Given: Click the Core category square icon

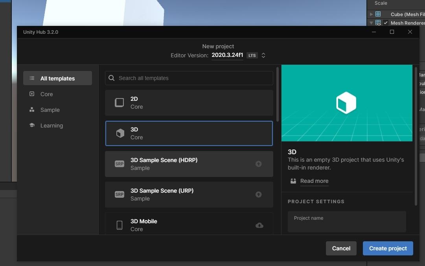Looking at the screenshot, I should [x=32, y=94].
